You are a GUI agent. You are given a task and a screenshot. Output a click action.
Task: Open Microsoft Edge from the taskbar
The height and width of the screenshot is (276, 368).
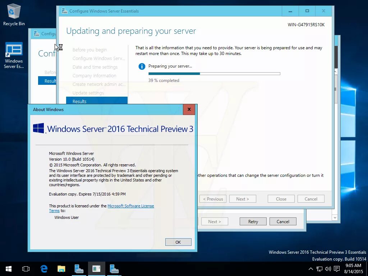[44, 268]
